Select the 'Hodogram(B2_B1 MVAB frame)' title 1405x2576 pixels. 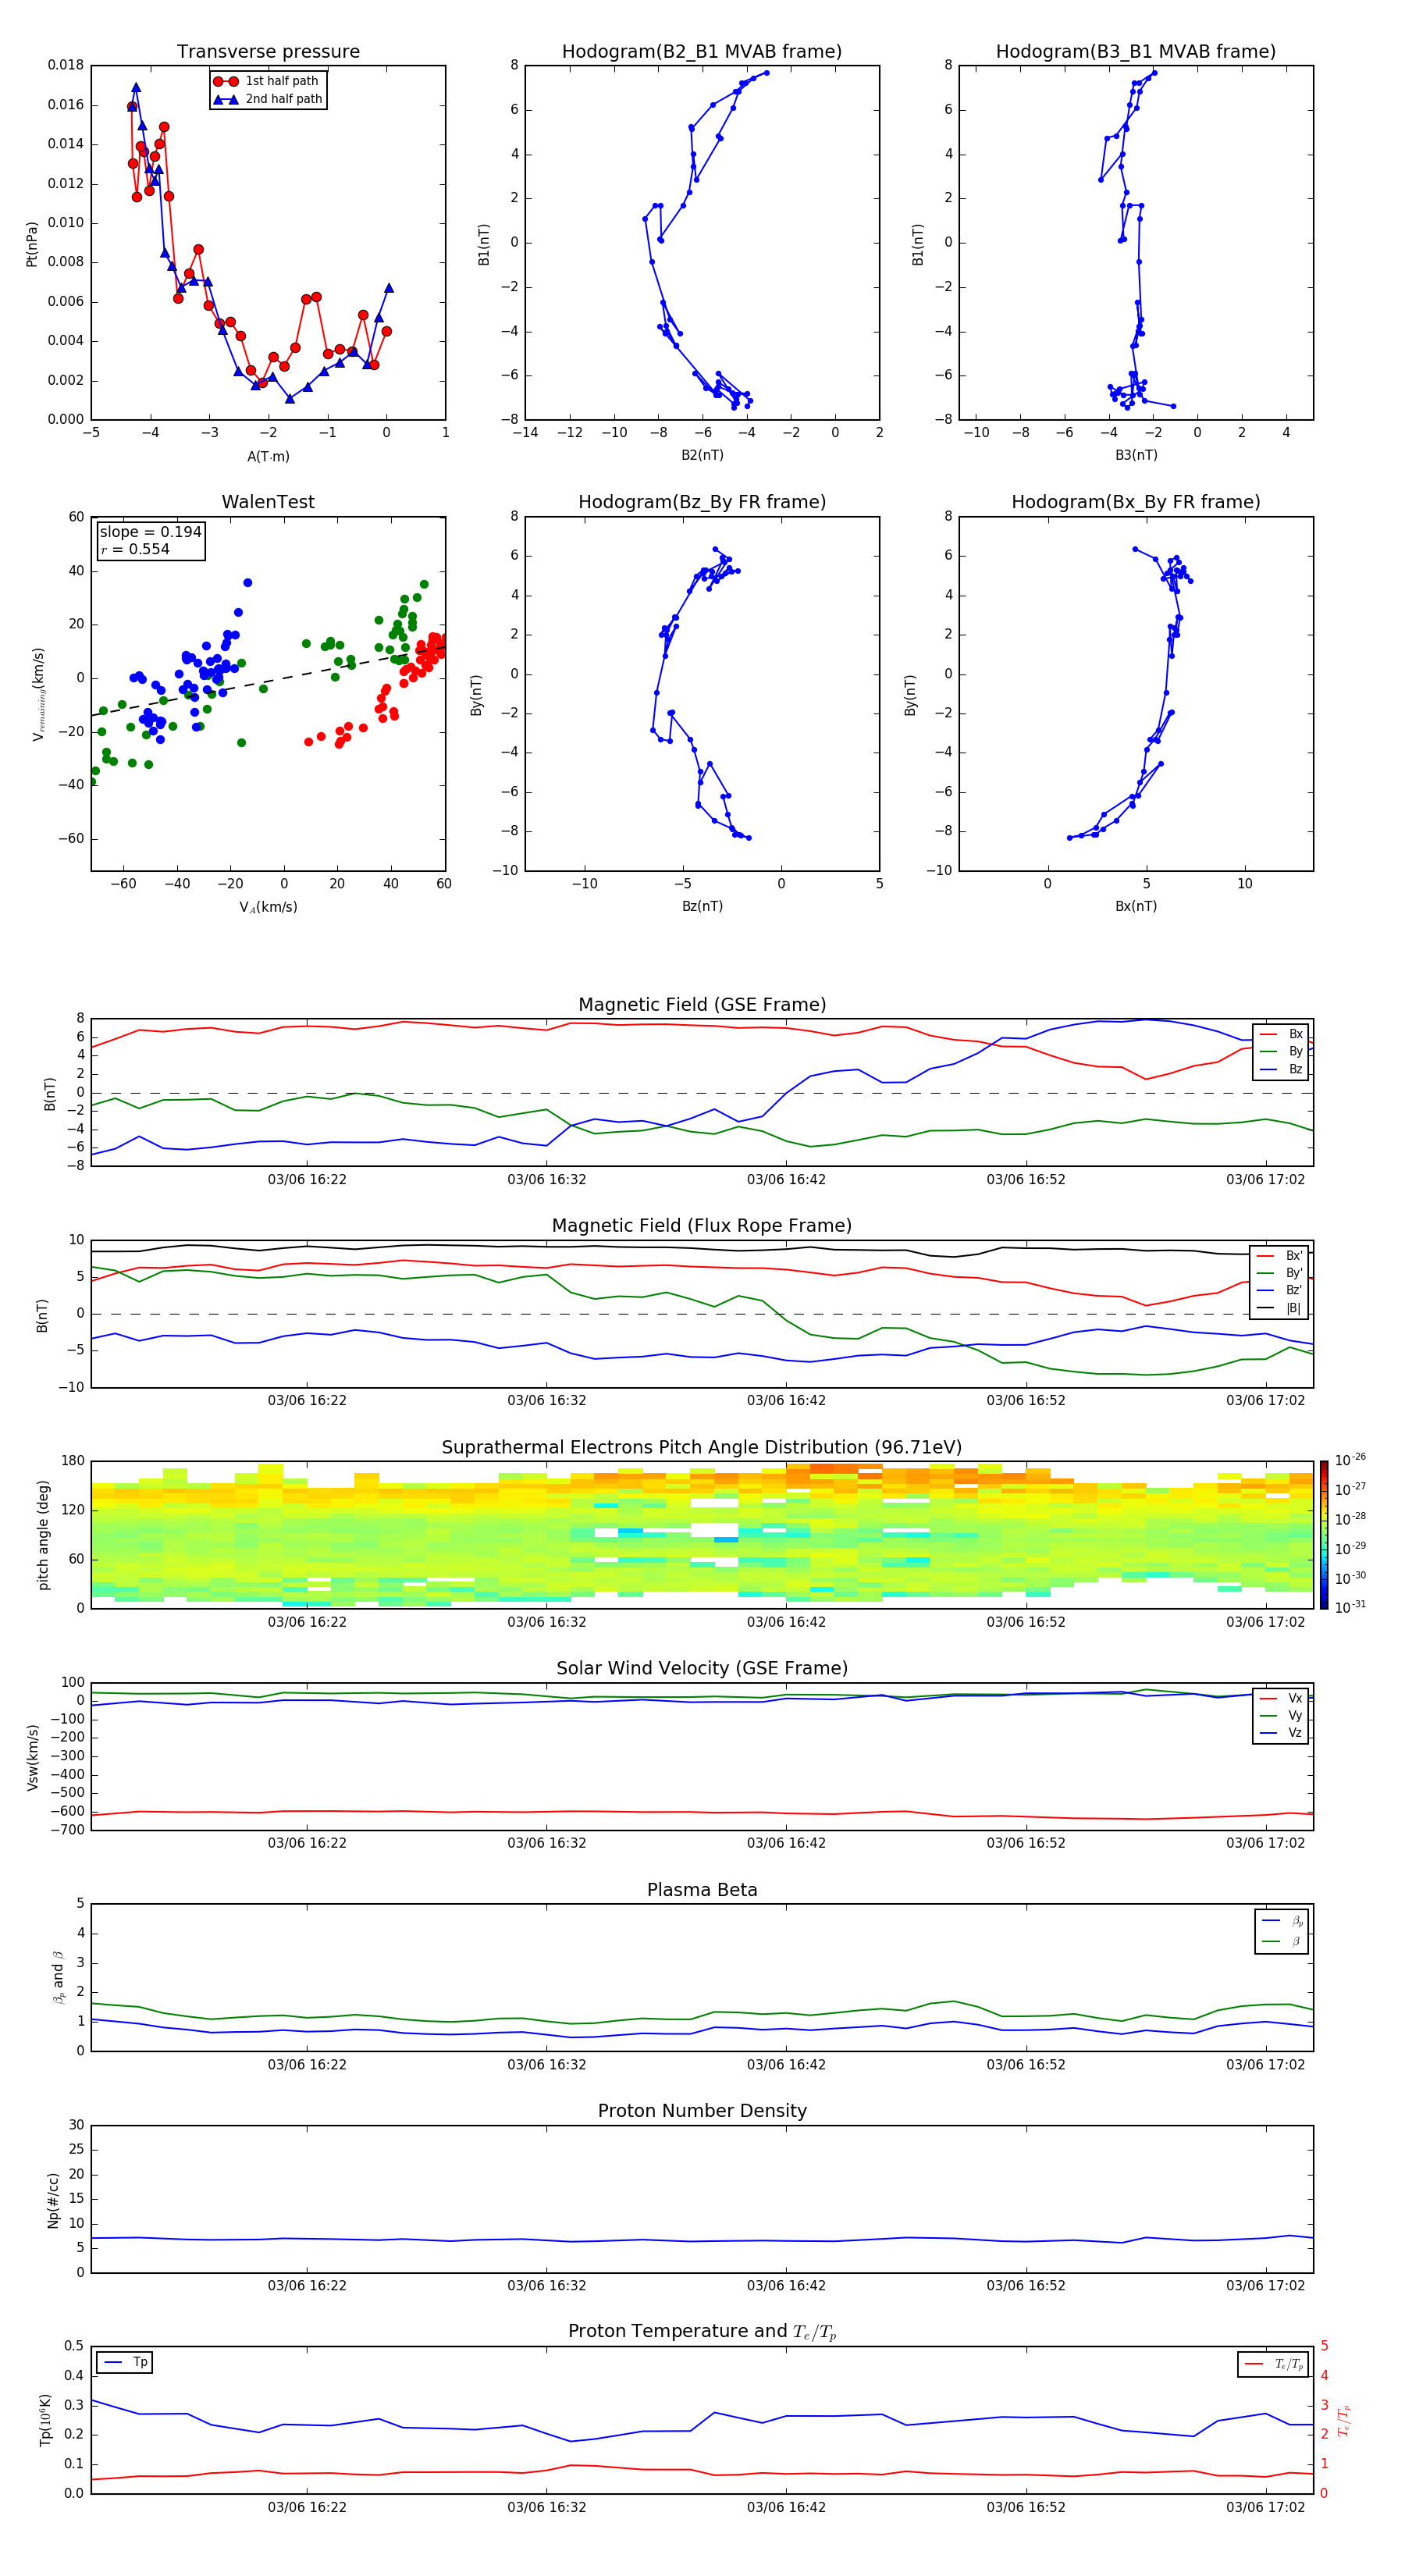(x=702, y=52)
